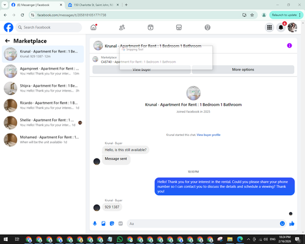Open the Facebook Home feed icon
Image resolution: width=305 pixels, height=244 pixels.
click(93, 27)
